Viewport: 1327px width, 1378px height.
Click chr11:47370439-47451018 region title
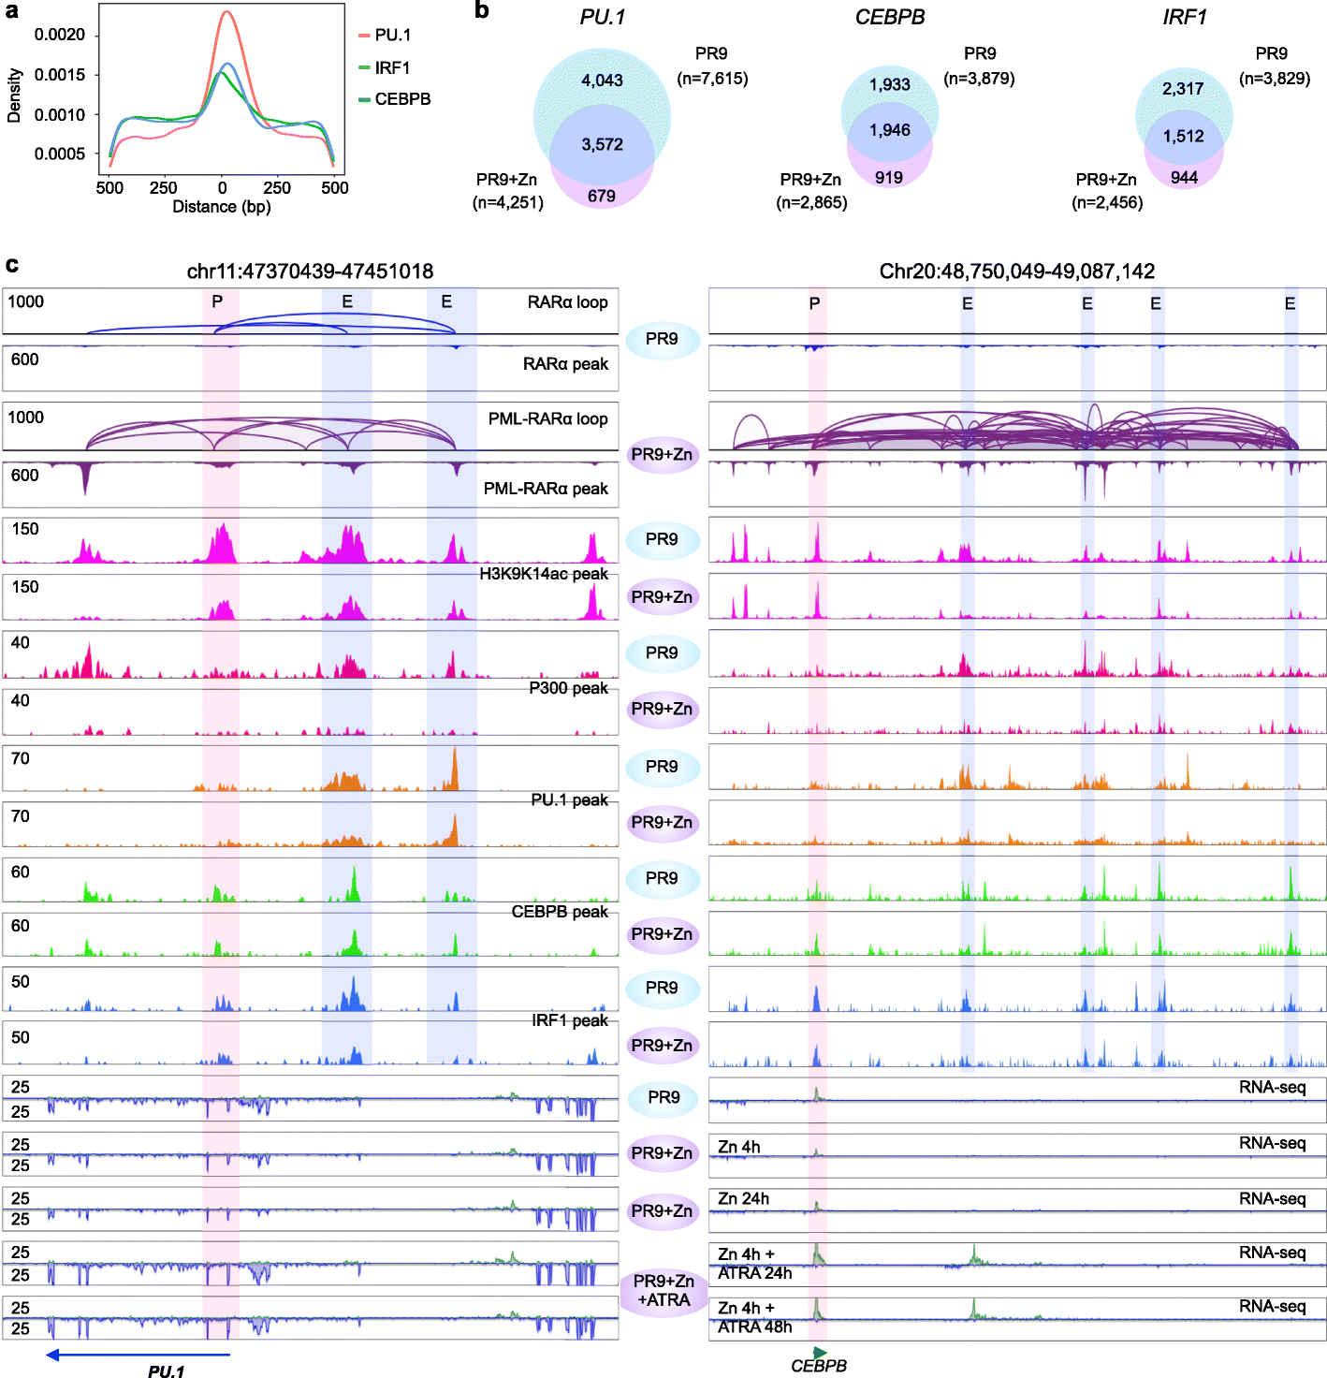pyautogui.click(x=310, y=271)
